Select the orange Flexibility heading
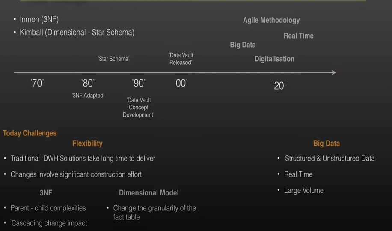This screenshot has width=392, height=231. [87, 144]
